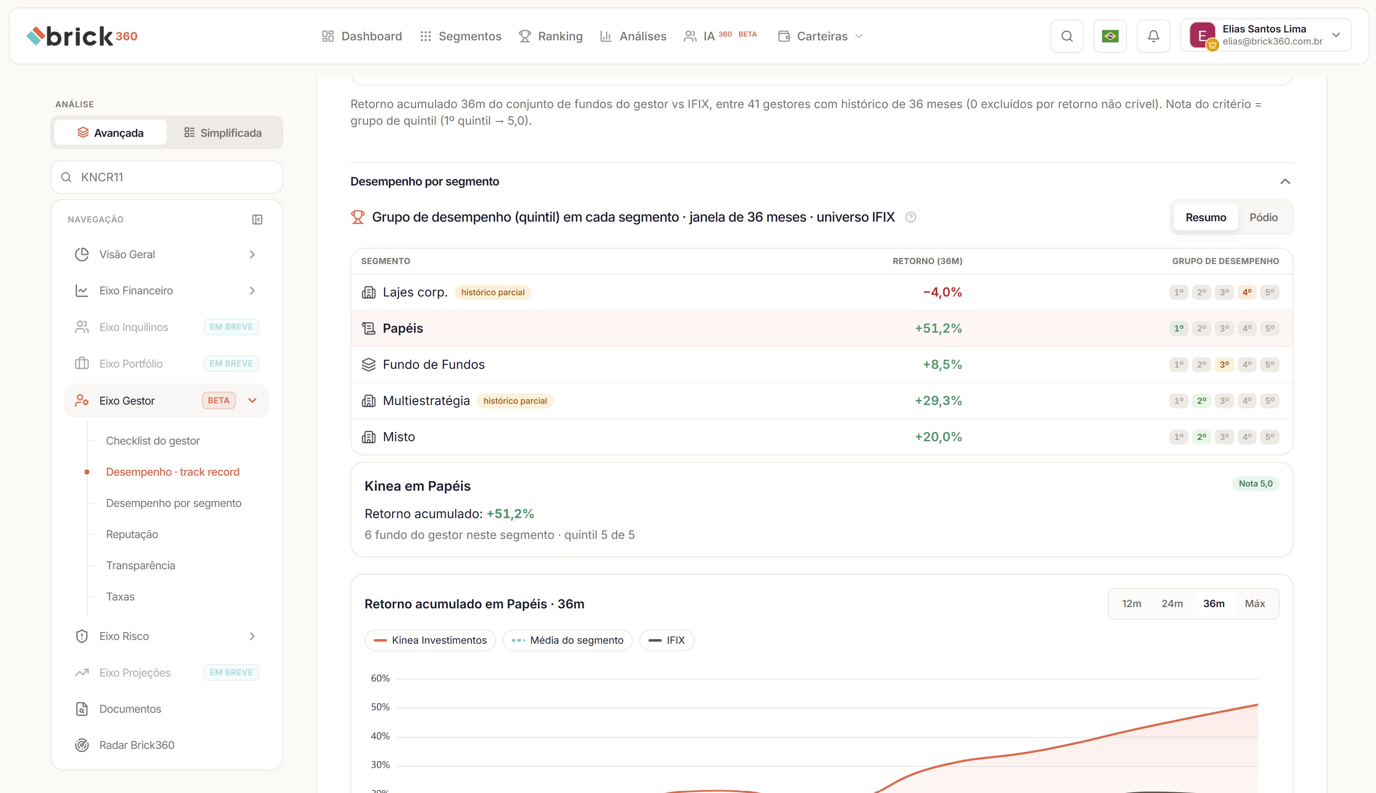Open the Dashboard menu item
Viewport: 1376px width, 793px height.
point(362,36)
